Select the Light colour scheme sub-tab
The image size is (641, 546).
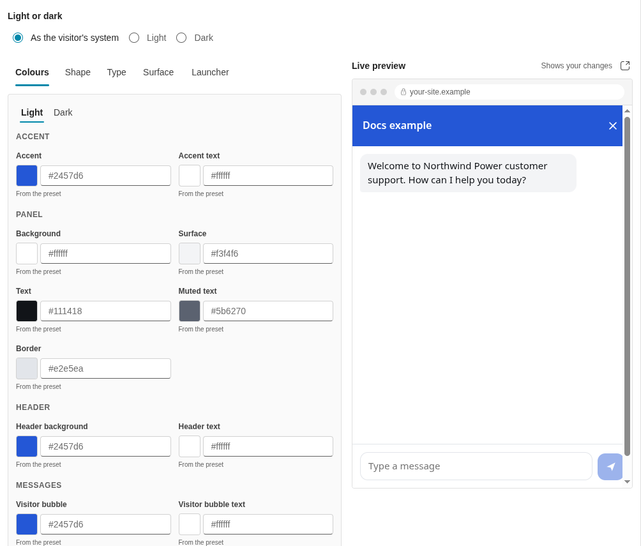point(32,112)
